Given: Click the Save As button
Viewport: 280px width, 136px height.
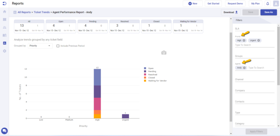Looking at the screenshot, I should (x=269, y=12).
